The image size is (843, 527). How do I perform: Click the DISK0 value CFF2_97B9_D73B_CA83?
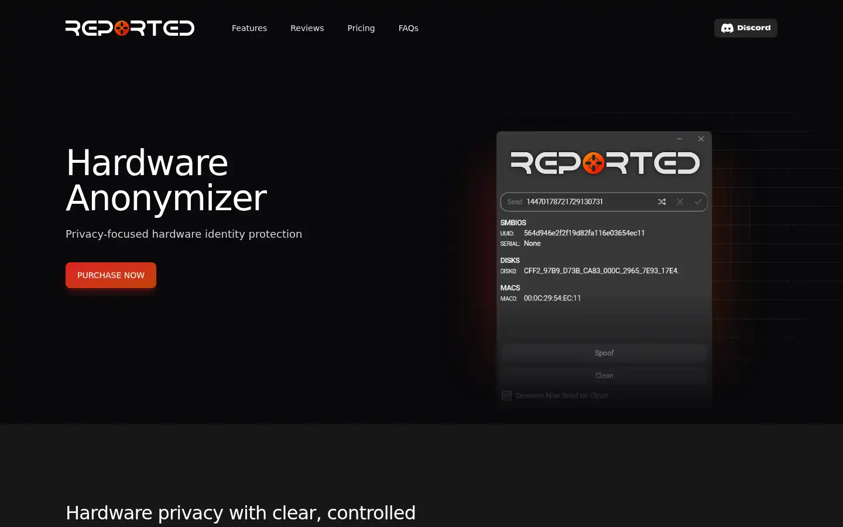coord(601,271)
